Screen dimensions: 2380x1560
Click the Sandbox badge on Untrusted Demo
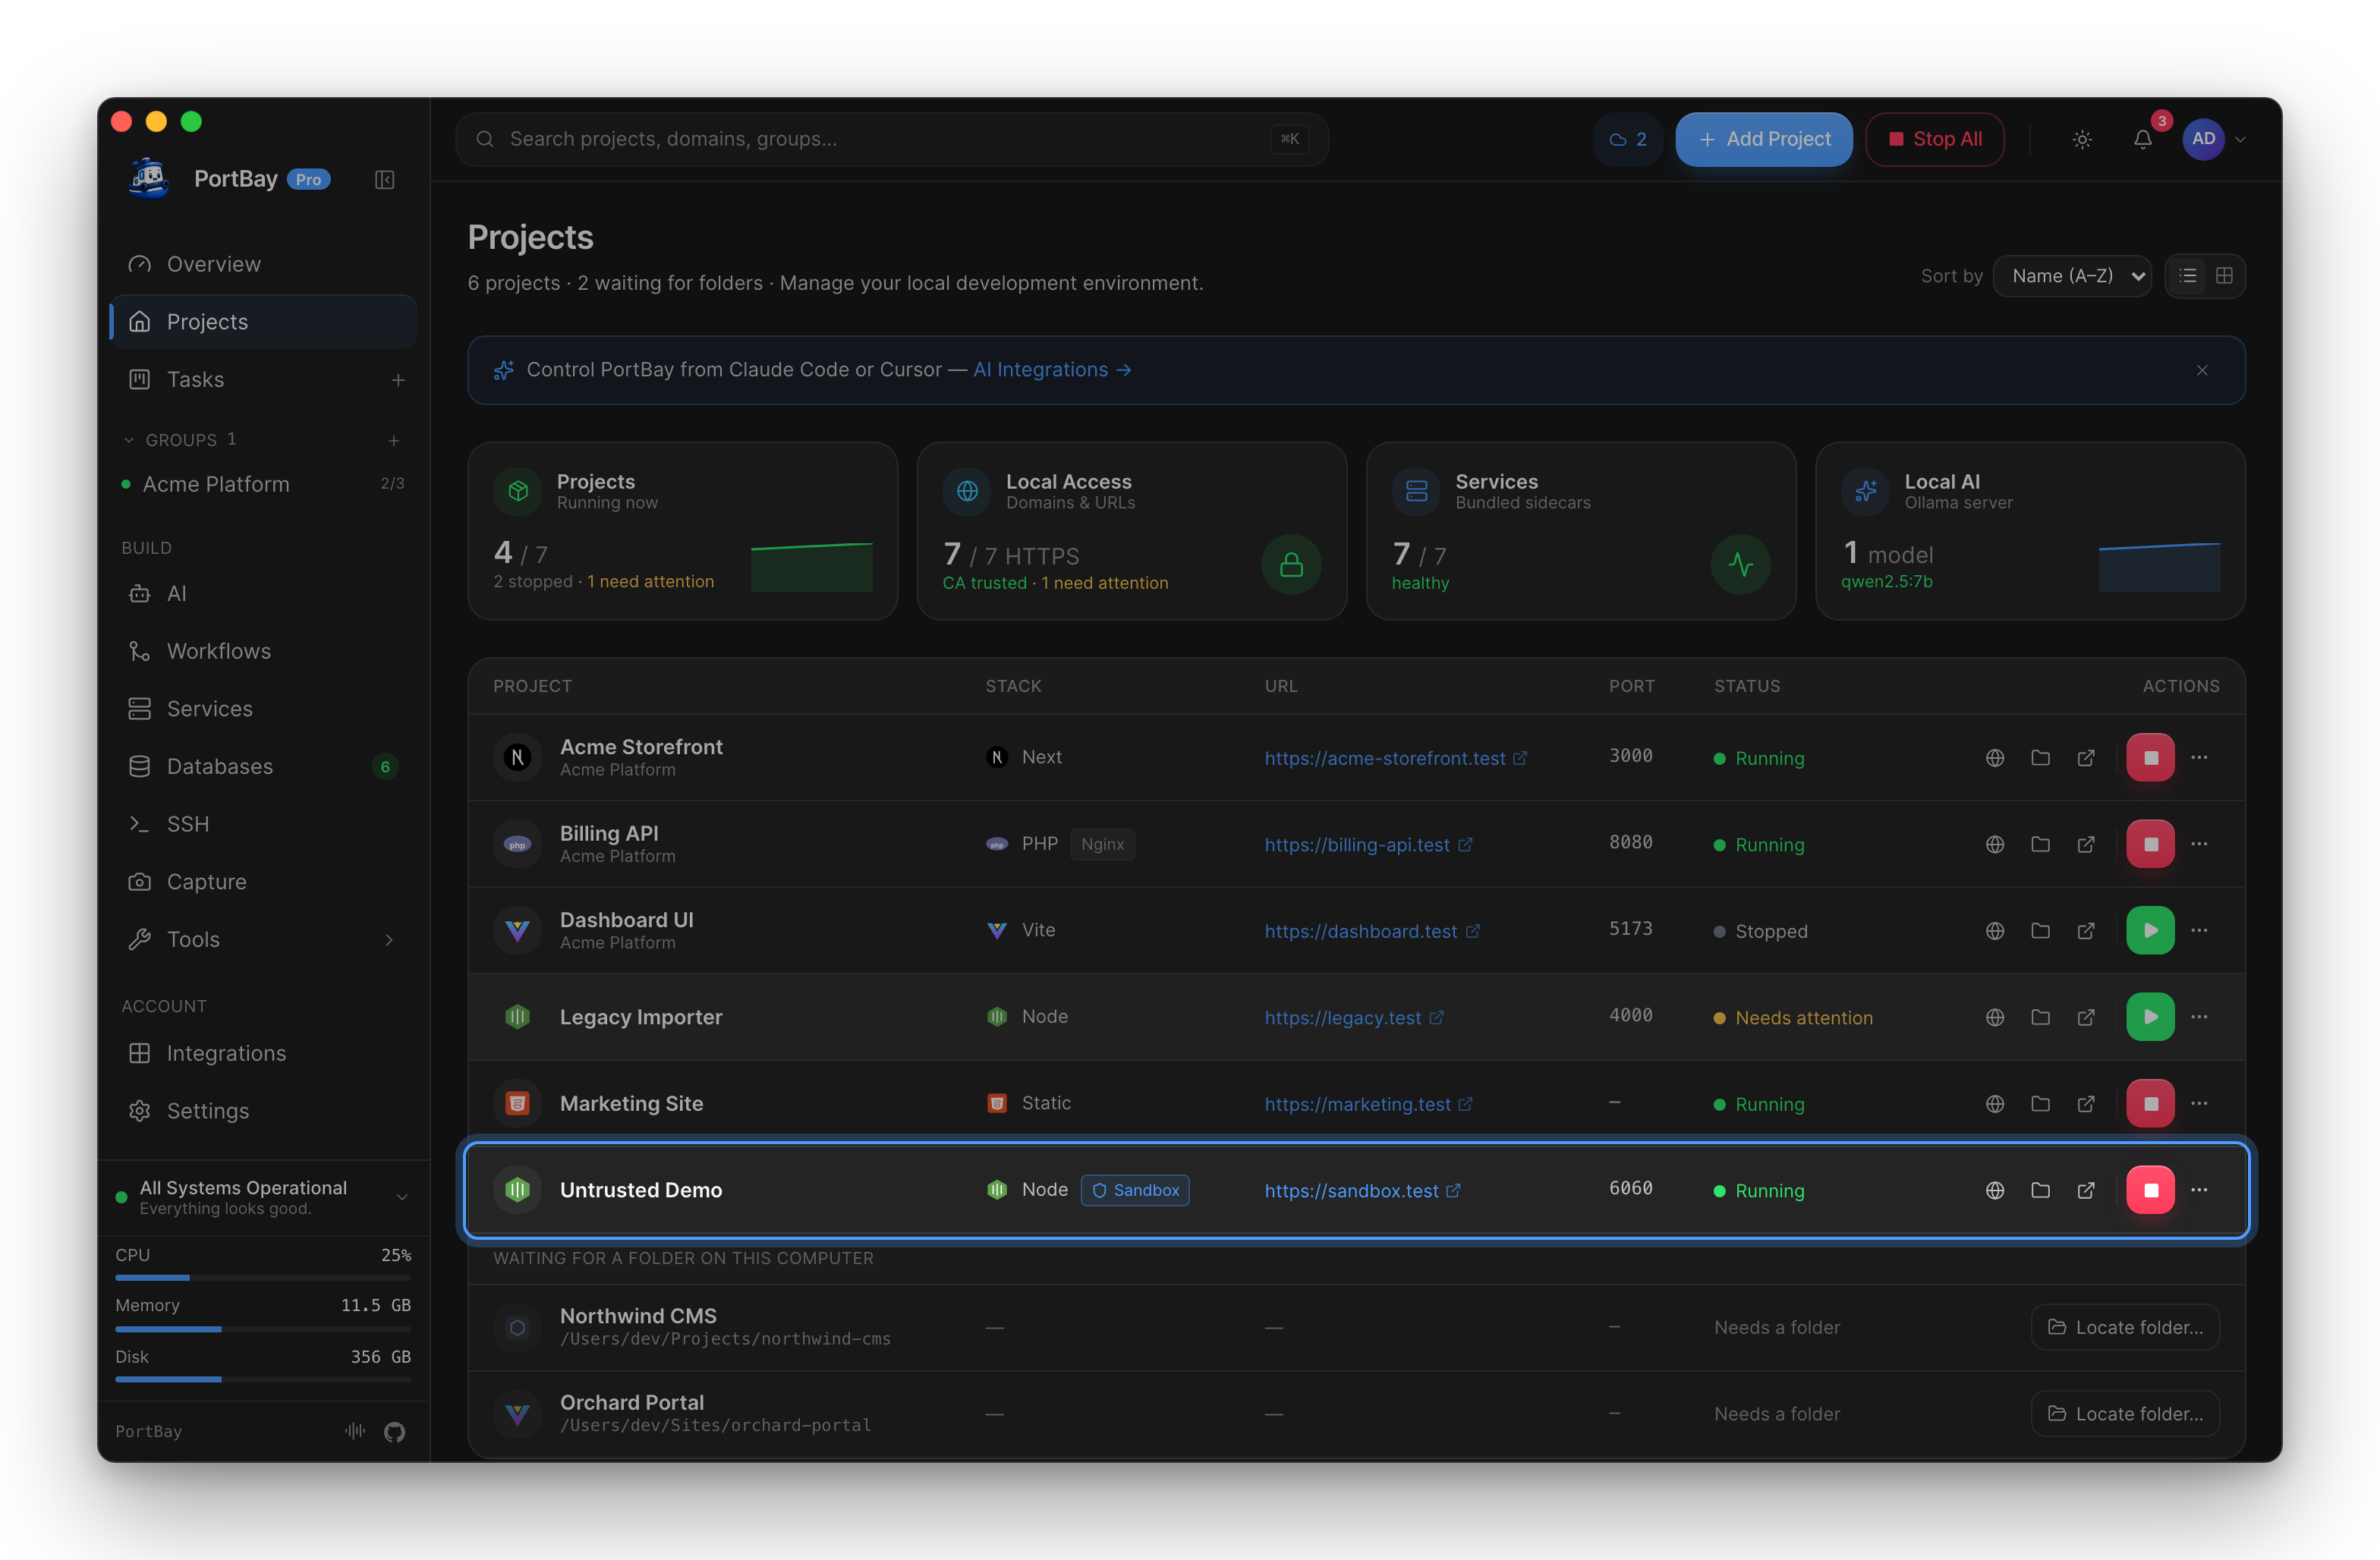click(x=1135, y=1190)
